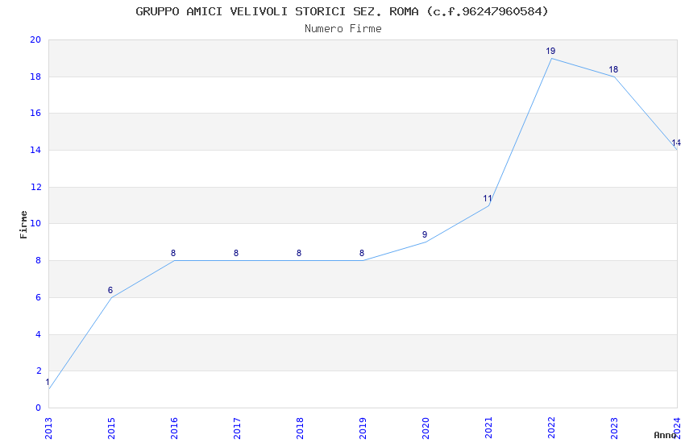
Task: Click the 'Anno' x-axis label
Action: [665, 435]
